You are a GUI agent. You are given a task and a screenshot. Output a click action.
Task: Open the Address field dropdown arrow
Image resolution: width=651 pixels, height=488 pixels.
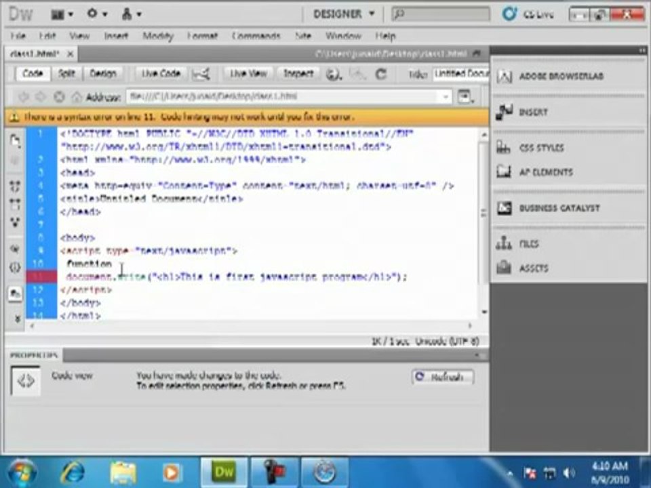pos(446,97)
